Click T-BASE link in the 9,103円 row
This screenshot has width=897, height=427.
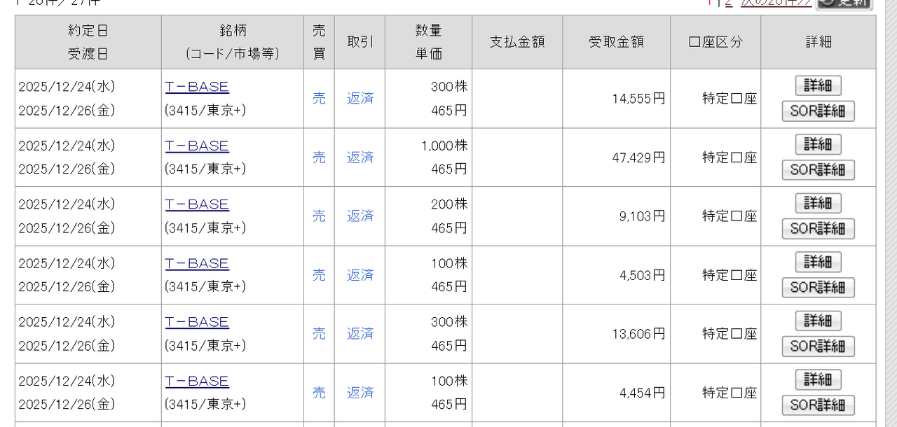tap(197, 204)
